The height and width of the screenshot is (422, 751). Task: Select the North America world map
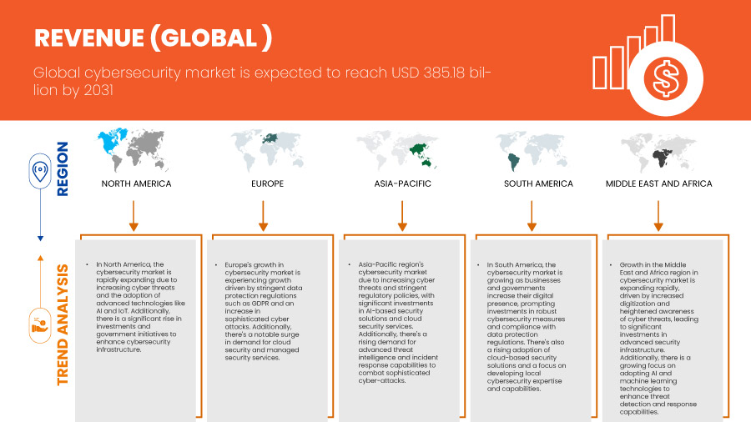pos(135,151)
